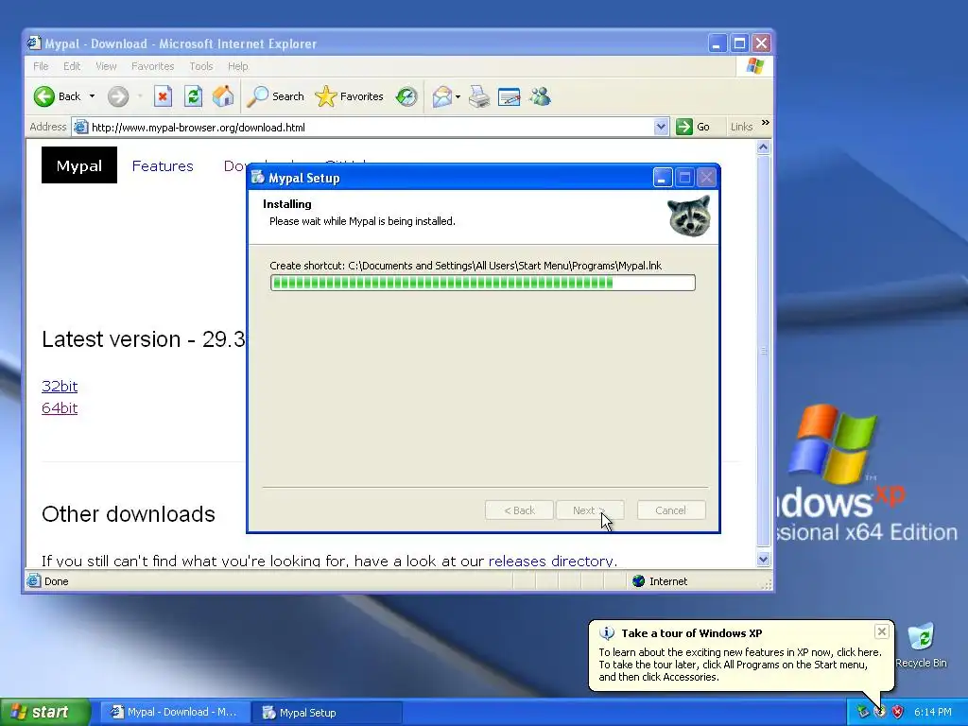Image resolution: width=968 pixels, height=726 pixels.
Task: Click the address bar URL field
Action: click(371, 128)
